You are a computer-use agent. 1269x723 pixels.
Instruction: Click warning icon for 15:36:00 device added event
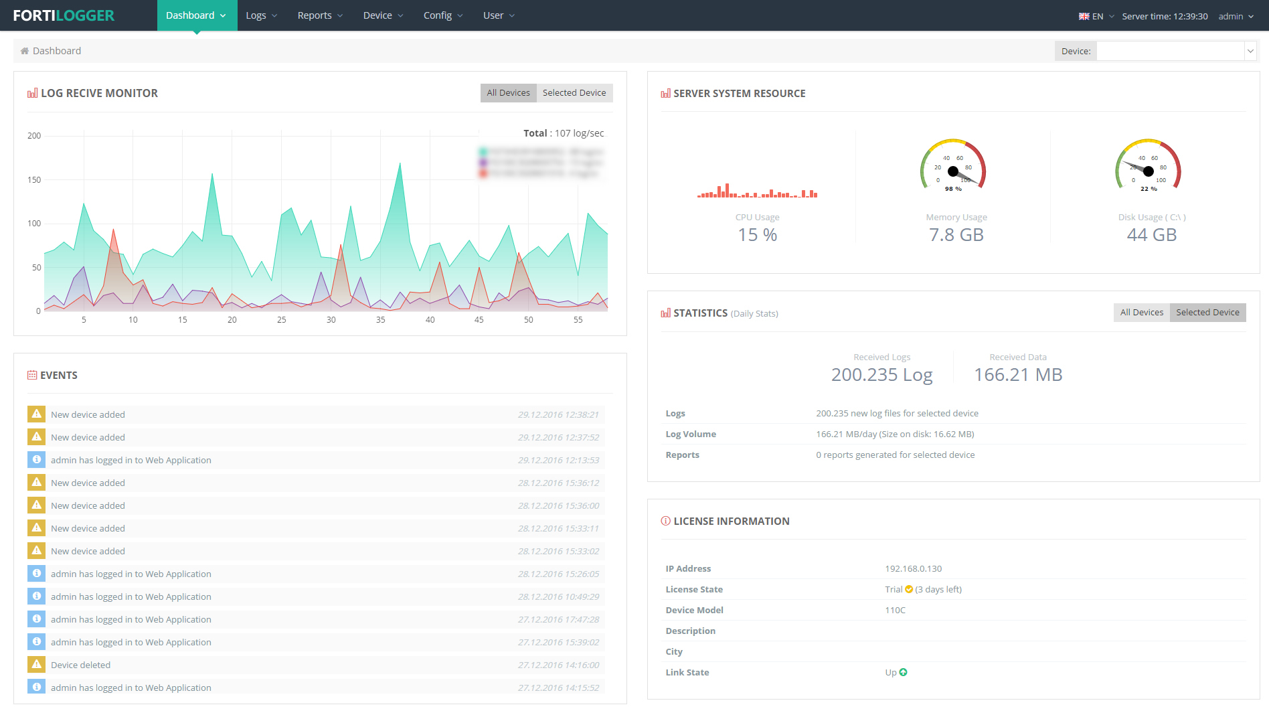36,505
